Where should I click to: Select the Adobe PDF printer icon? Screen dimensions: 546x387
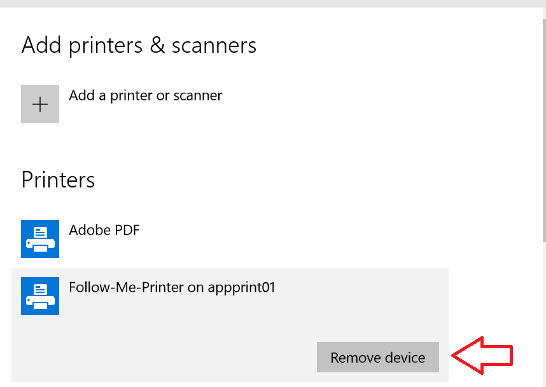(x=40, y=239)
